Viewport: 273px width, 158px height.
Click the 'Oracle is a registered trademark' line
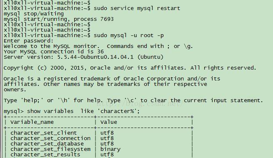112,79
